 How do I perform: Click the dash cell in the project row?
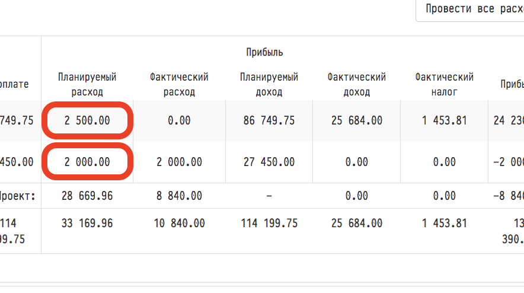pyautogui.click(x=269, y=196)
